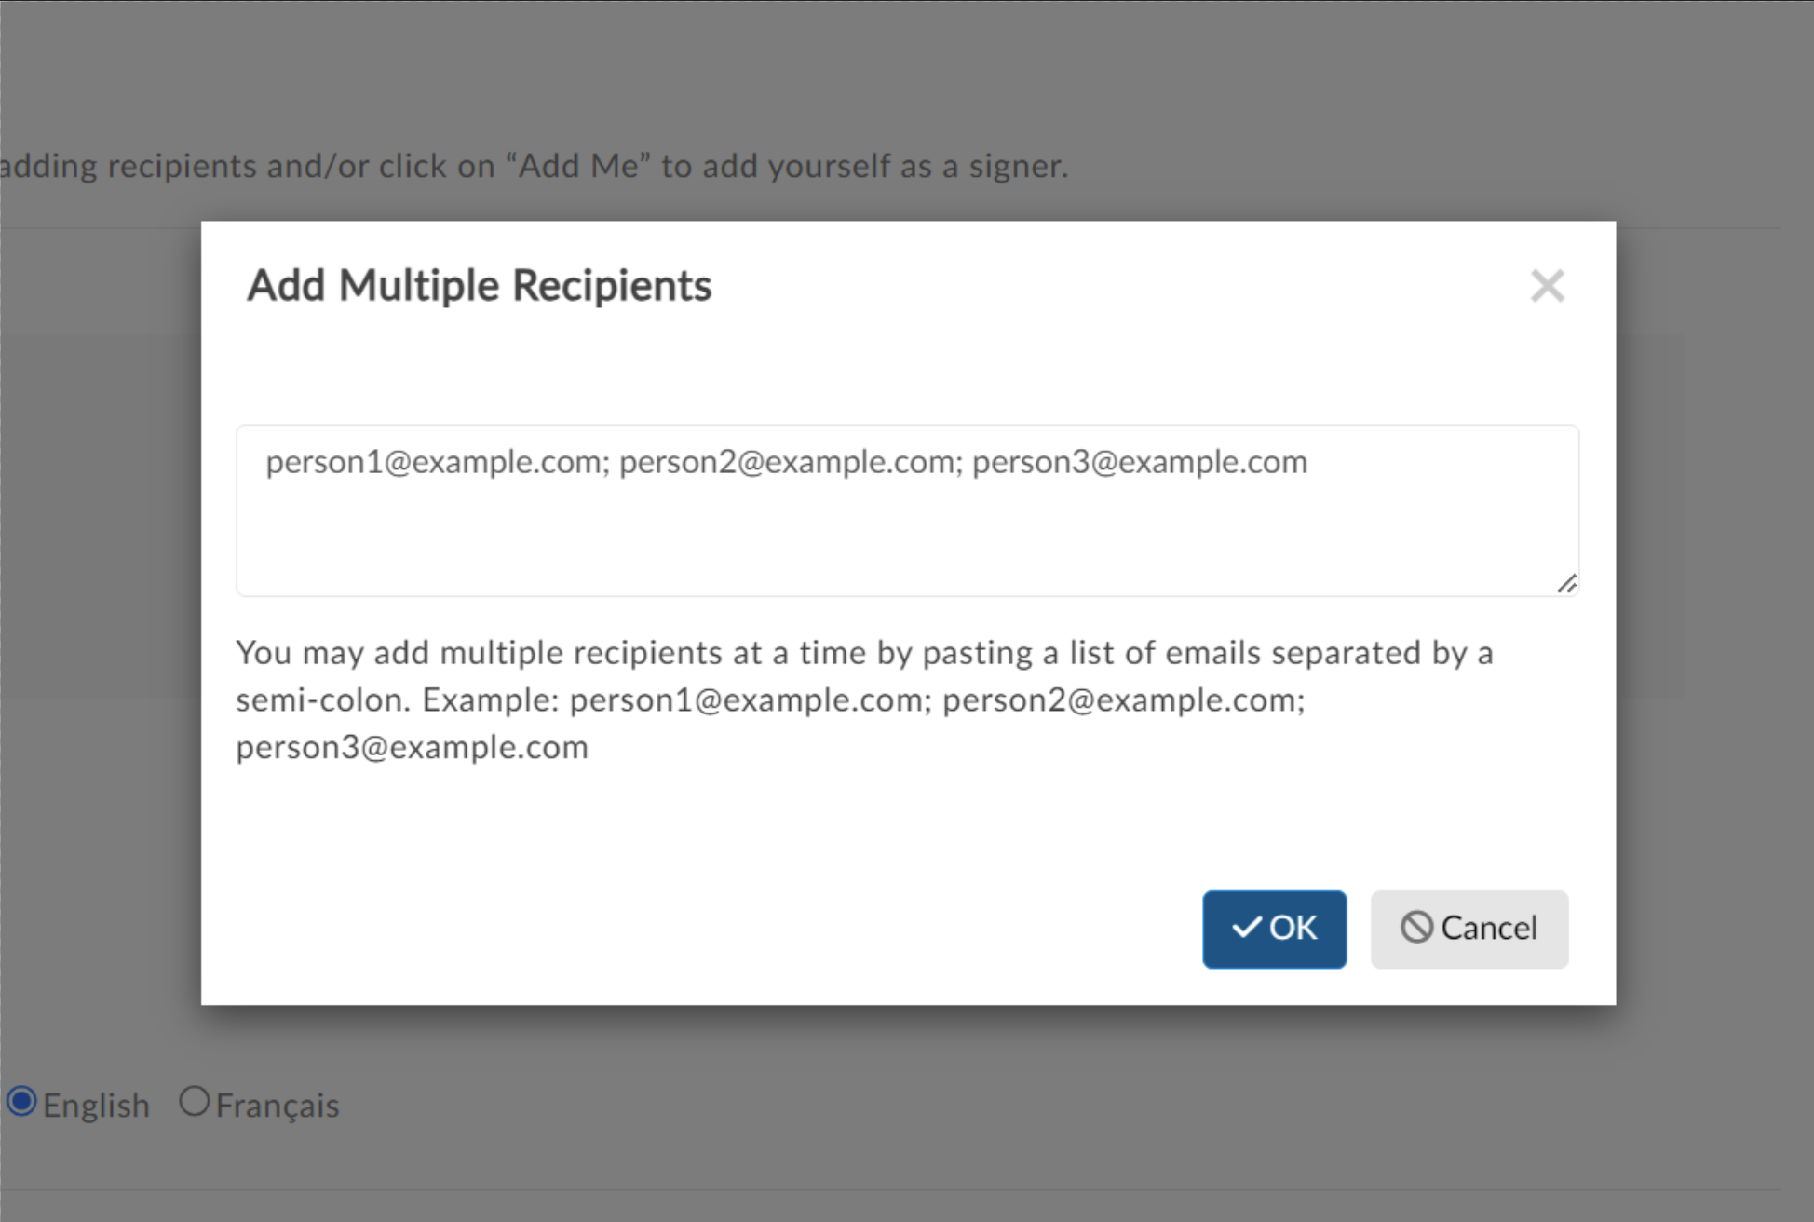Dismiss dialog using the Cancel button
1814x1222 pixels.
coord(1469,929)
